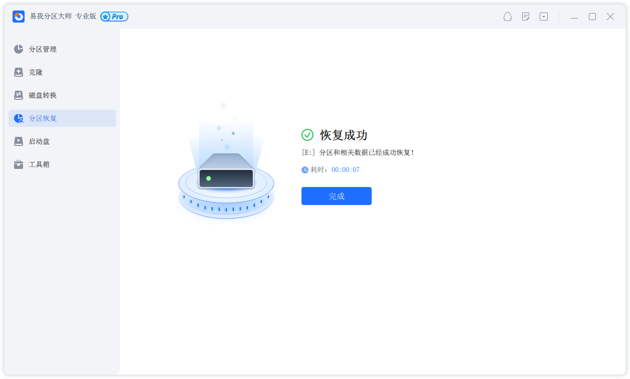Click the Pro version badge
This screenshot has height=379, width=630.
point(114,17)
